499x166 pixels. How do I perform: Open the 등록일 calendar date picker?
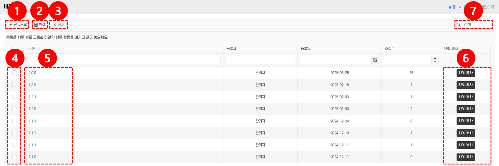375,60
